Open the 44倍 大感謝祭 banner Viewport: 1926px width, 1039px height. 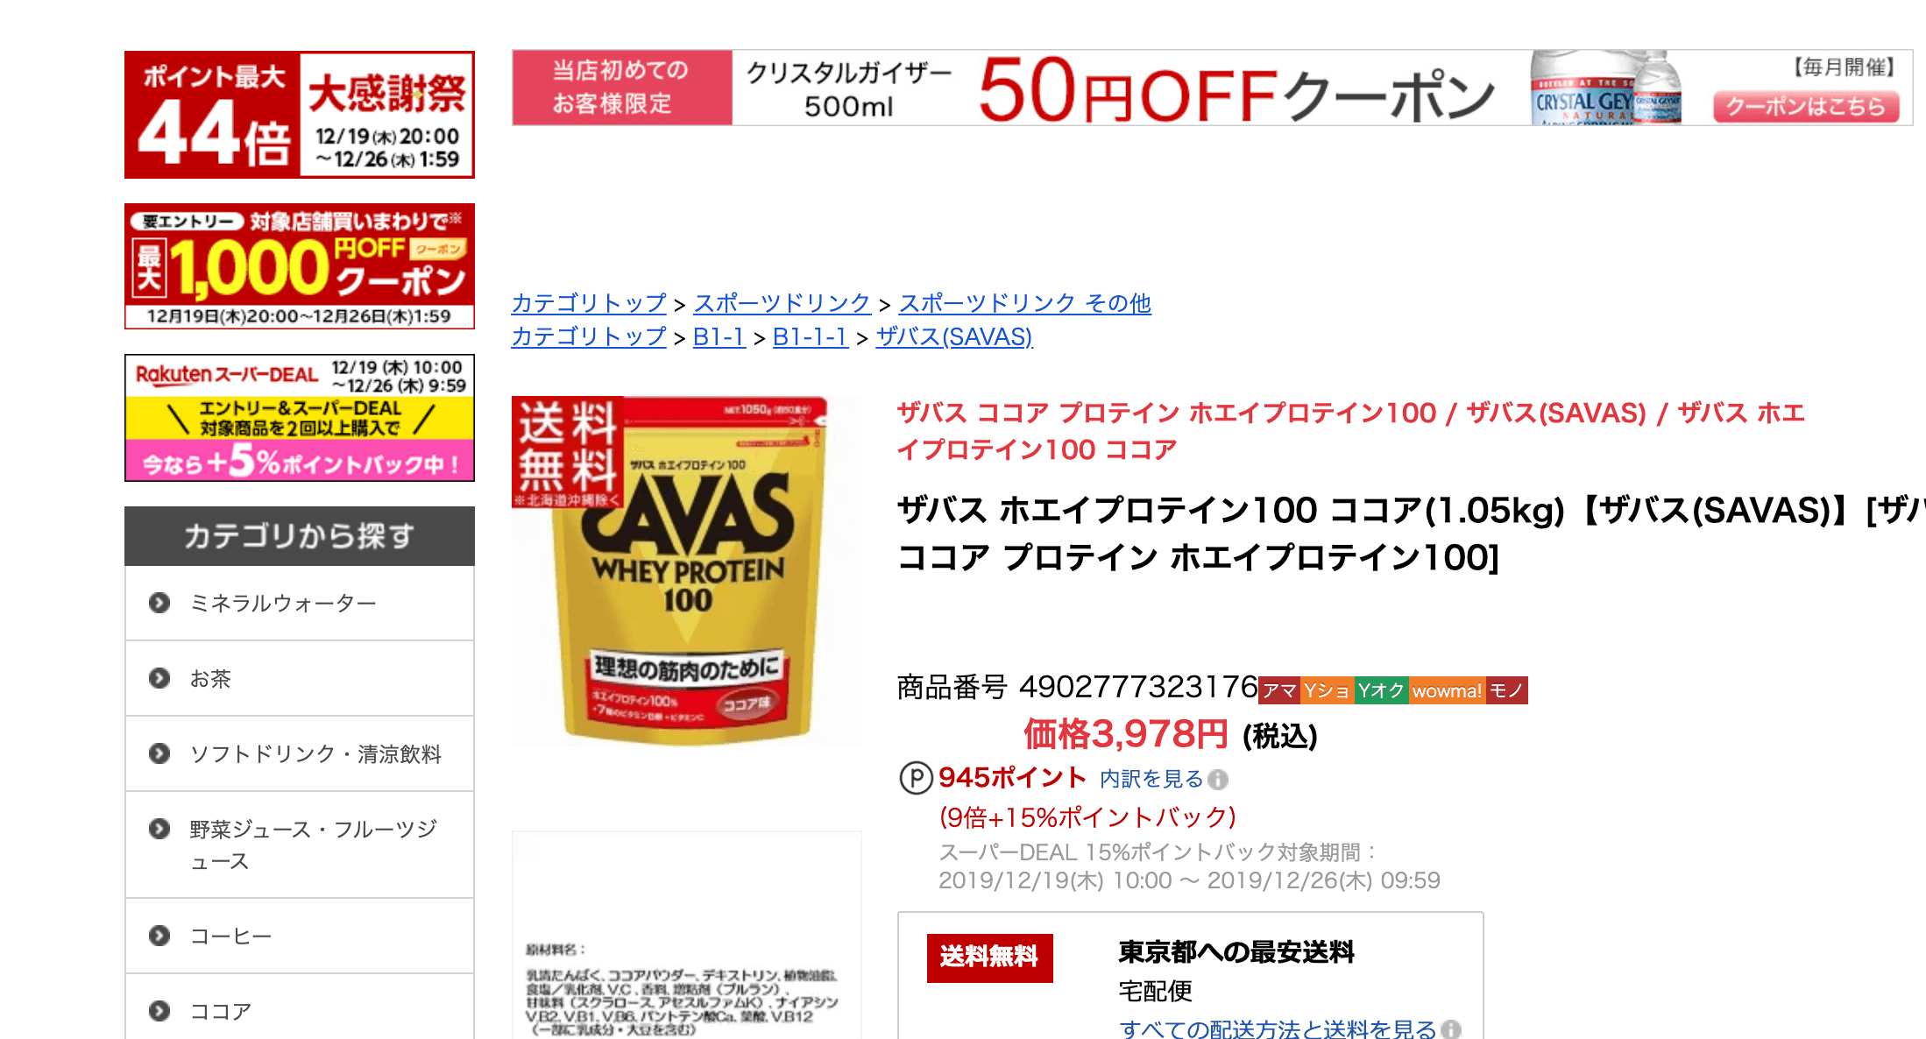(300, 115)
